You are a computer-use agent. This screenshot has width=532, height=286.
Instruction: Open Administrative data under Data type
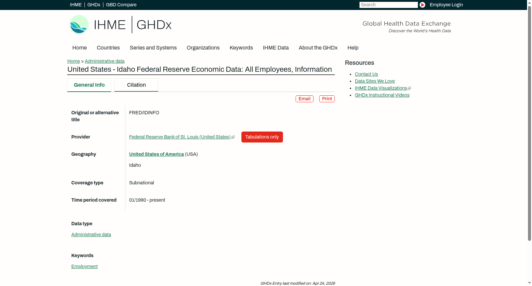91,235
